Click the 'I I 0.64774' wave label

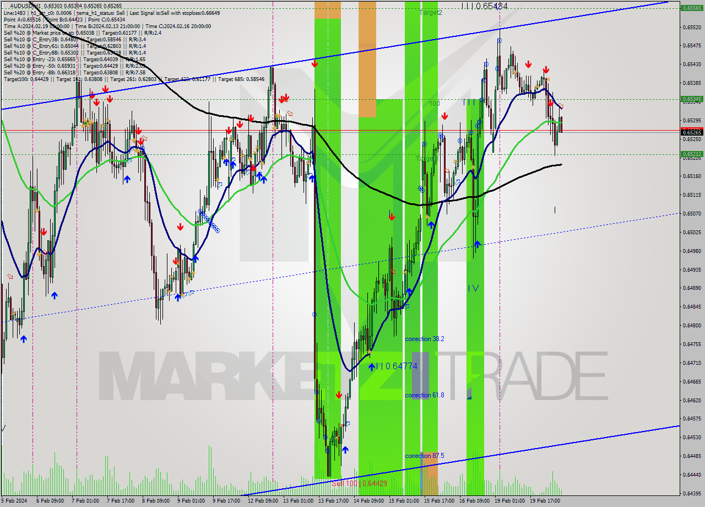pyautogui.click(x=397, y=366)
